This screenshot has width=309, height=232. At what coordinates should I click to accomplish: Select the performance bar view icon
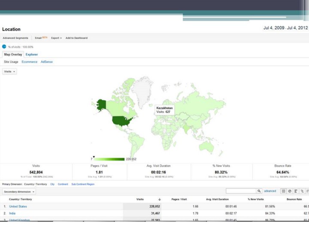click(x=296, y=191)
